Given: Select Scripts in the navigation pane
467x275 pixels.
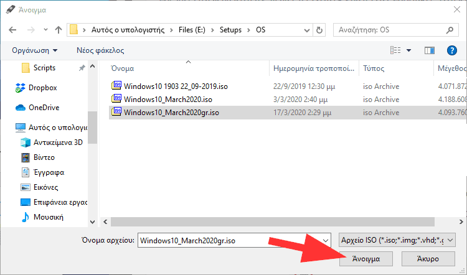Looking at the screenshot, I should tap(44, 68).
